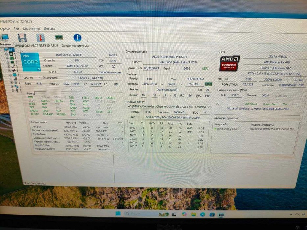Image resolution: width=307 pixels, height=230 pixels.
Task: Open sensors with the thermometer icon
Action: [40, 37]
